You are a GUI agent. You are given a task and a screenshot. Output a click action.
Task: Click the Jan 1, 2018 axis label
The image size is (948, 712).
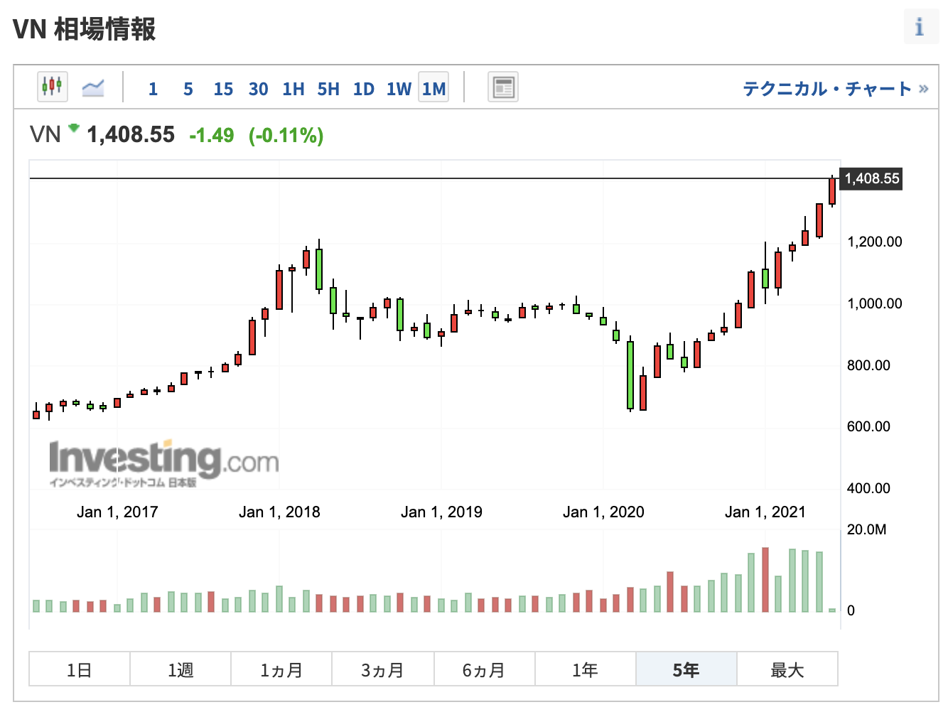pos(279,512)
